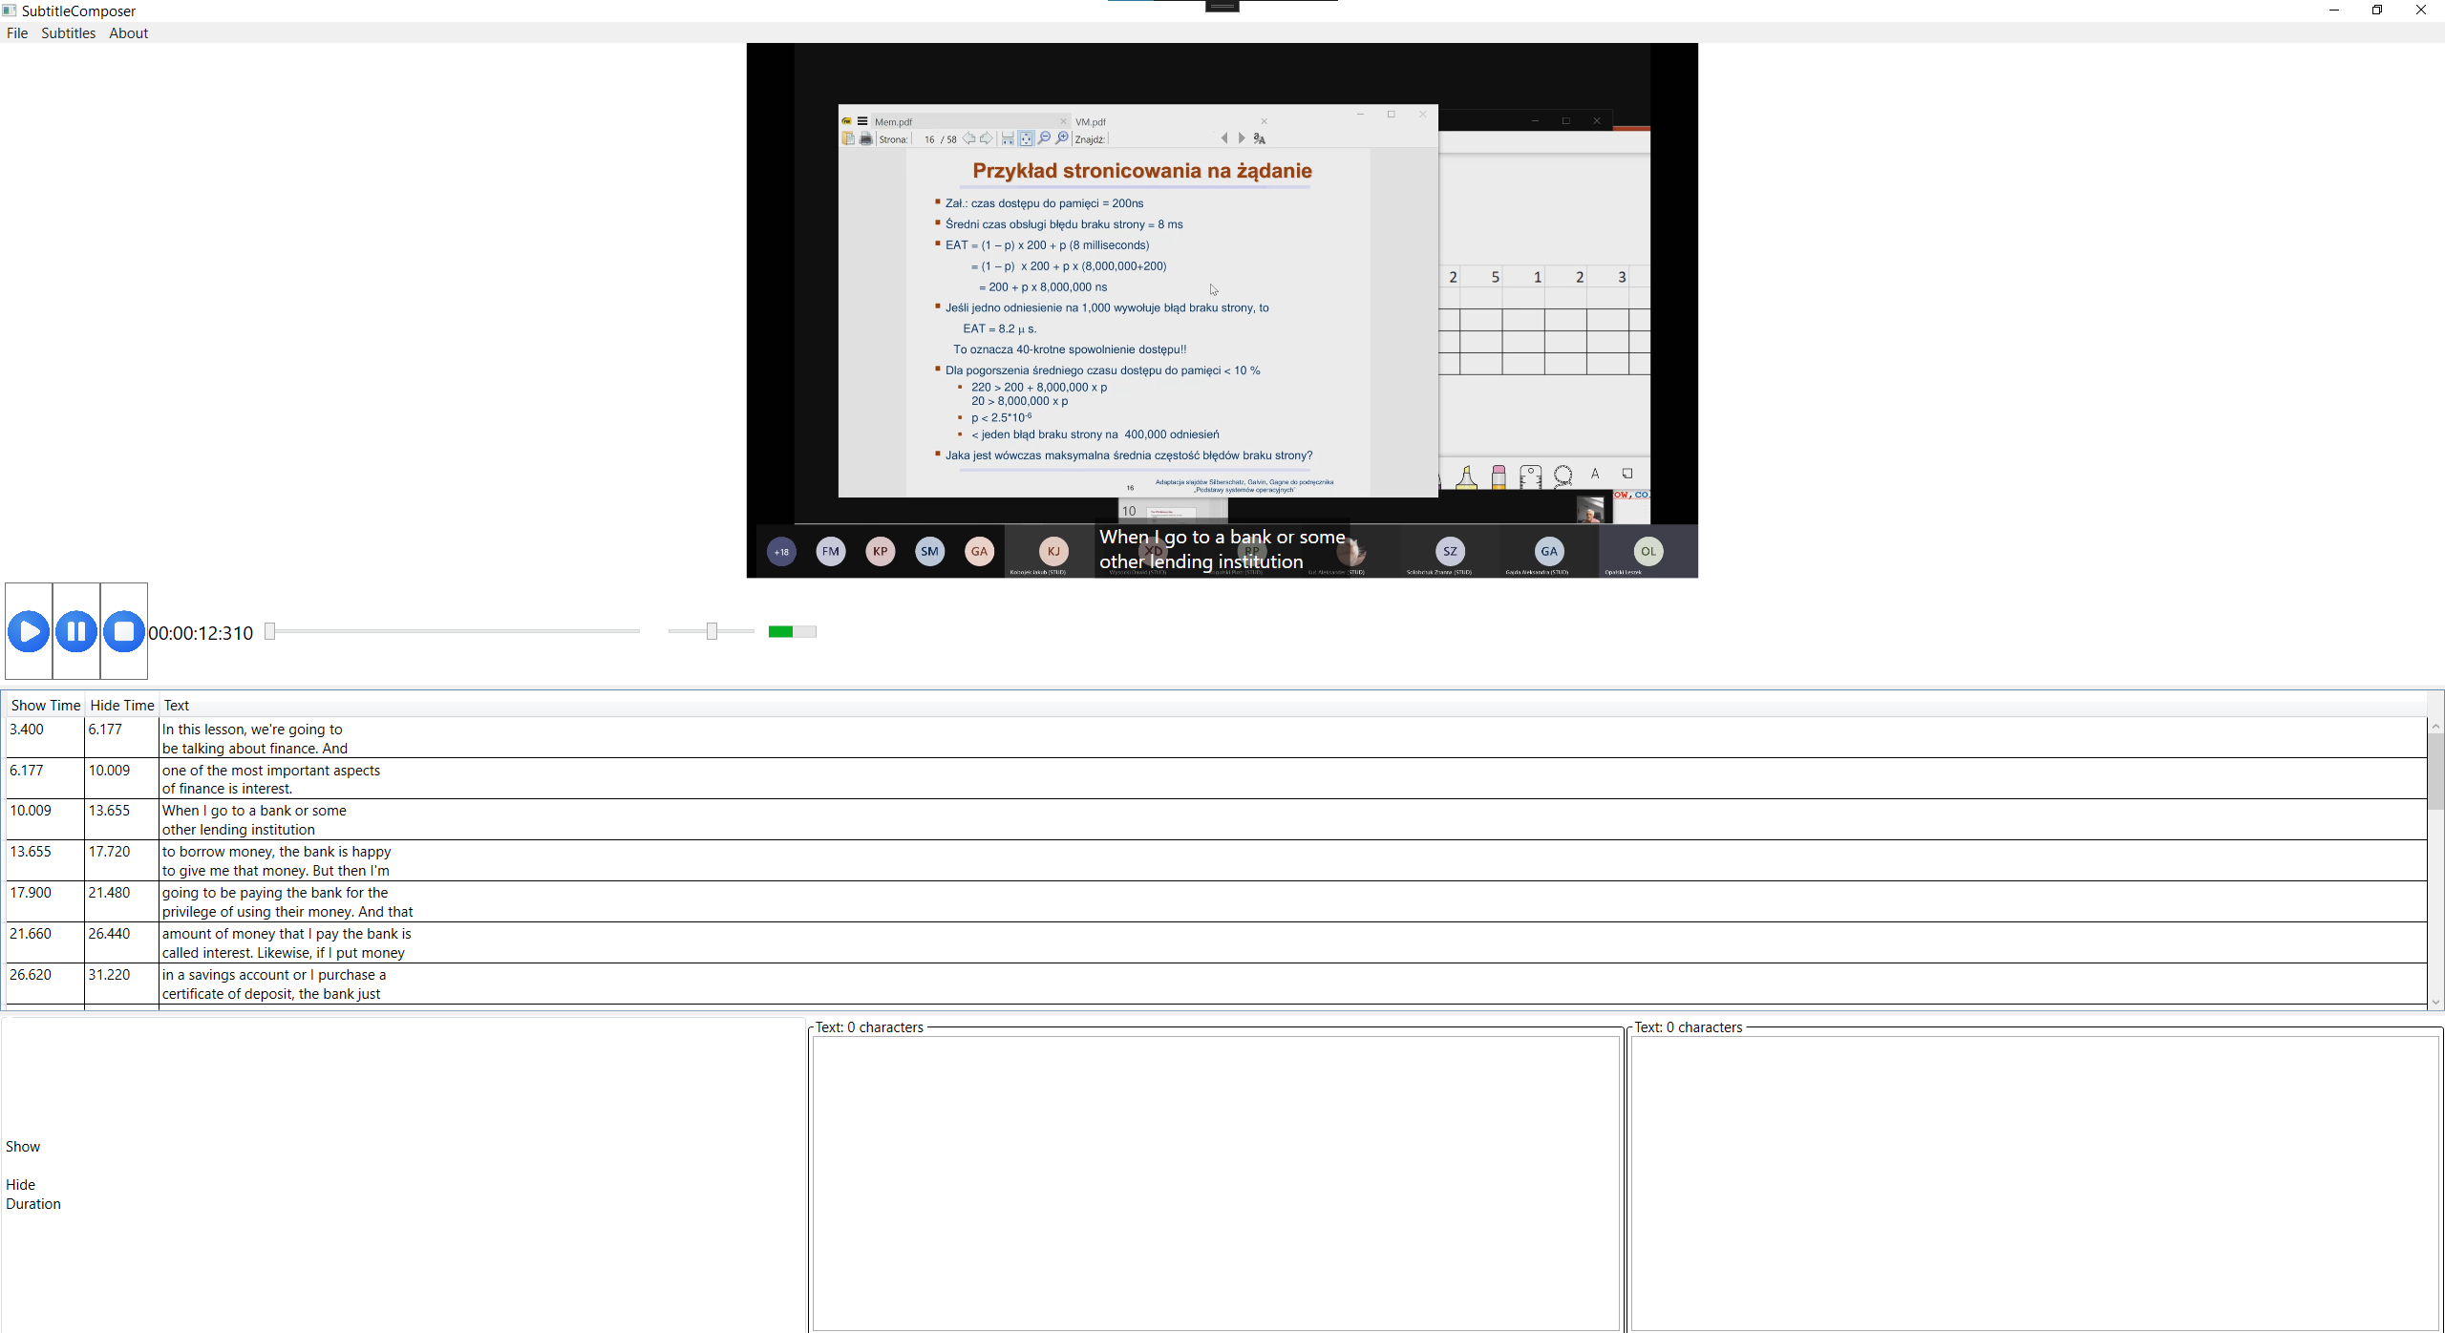The image size is (2445, 1333).
Task: Click the Text column header
Action: [x=177, y=705]
